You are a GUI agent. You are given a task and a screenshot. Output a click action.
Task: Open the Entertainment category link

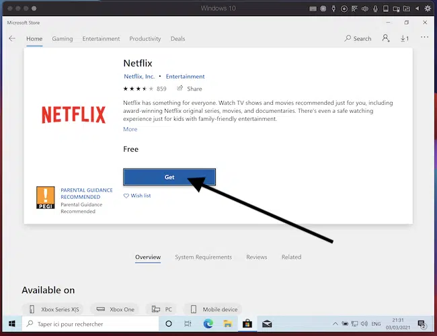click(185, 77)
